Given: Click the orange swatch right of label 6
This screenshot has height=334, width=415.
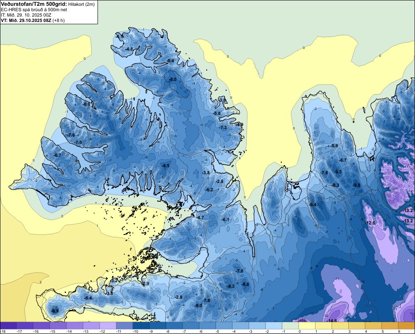Looking at the screenshot, I should [407, 326].
